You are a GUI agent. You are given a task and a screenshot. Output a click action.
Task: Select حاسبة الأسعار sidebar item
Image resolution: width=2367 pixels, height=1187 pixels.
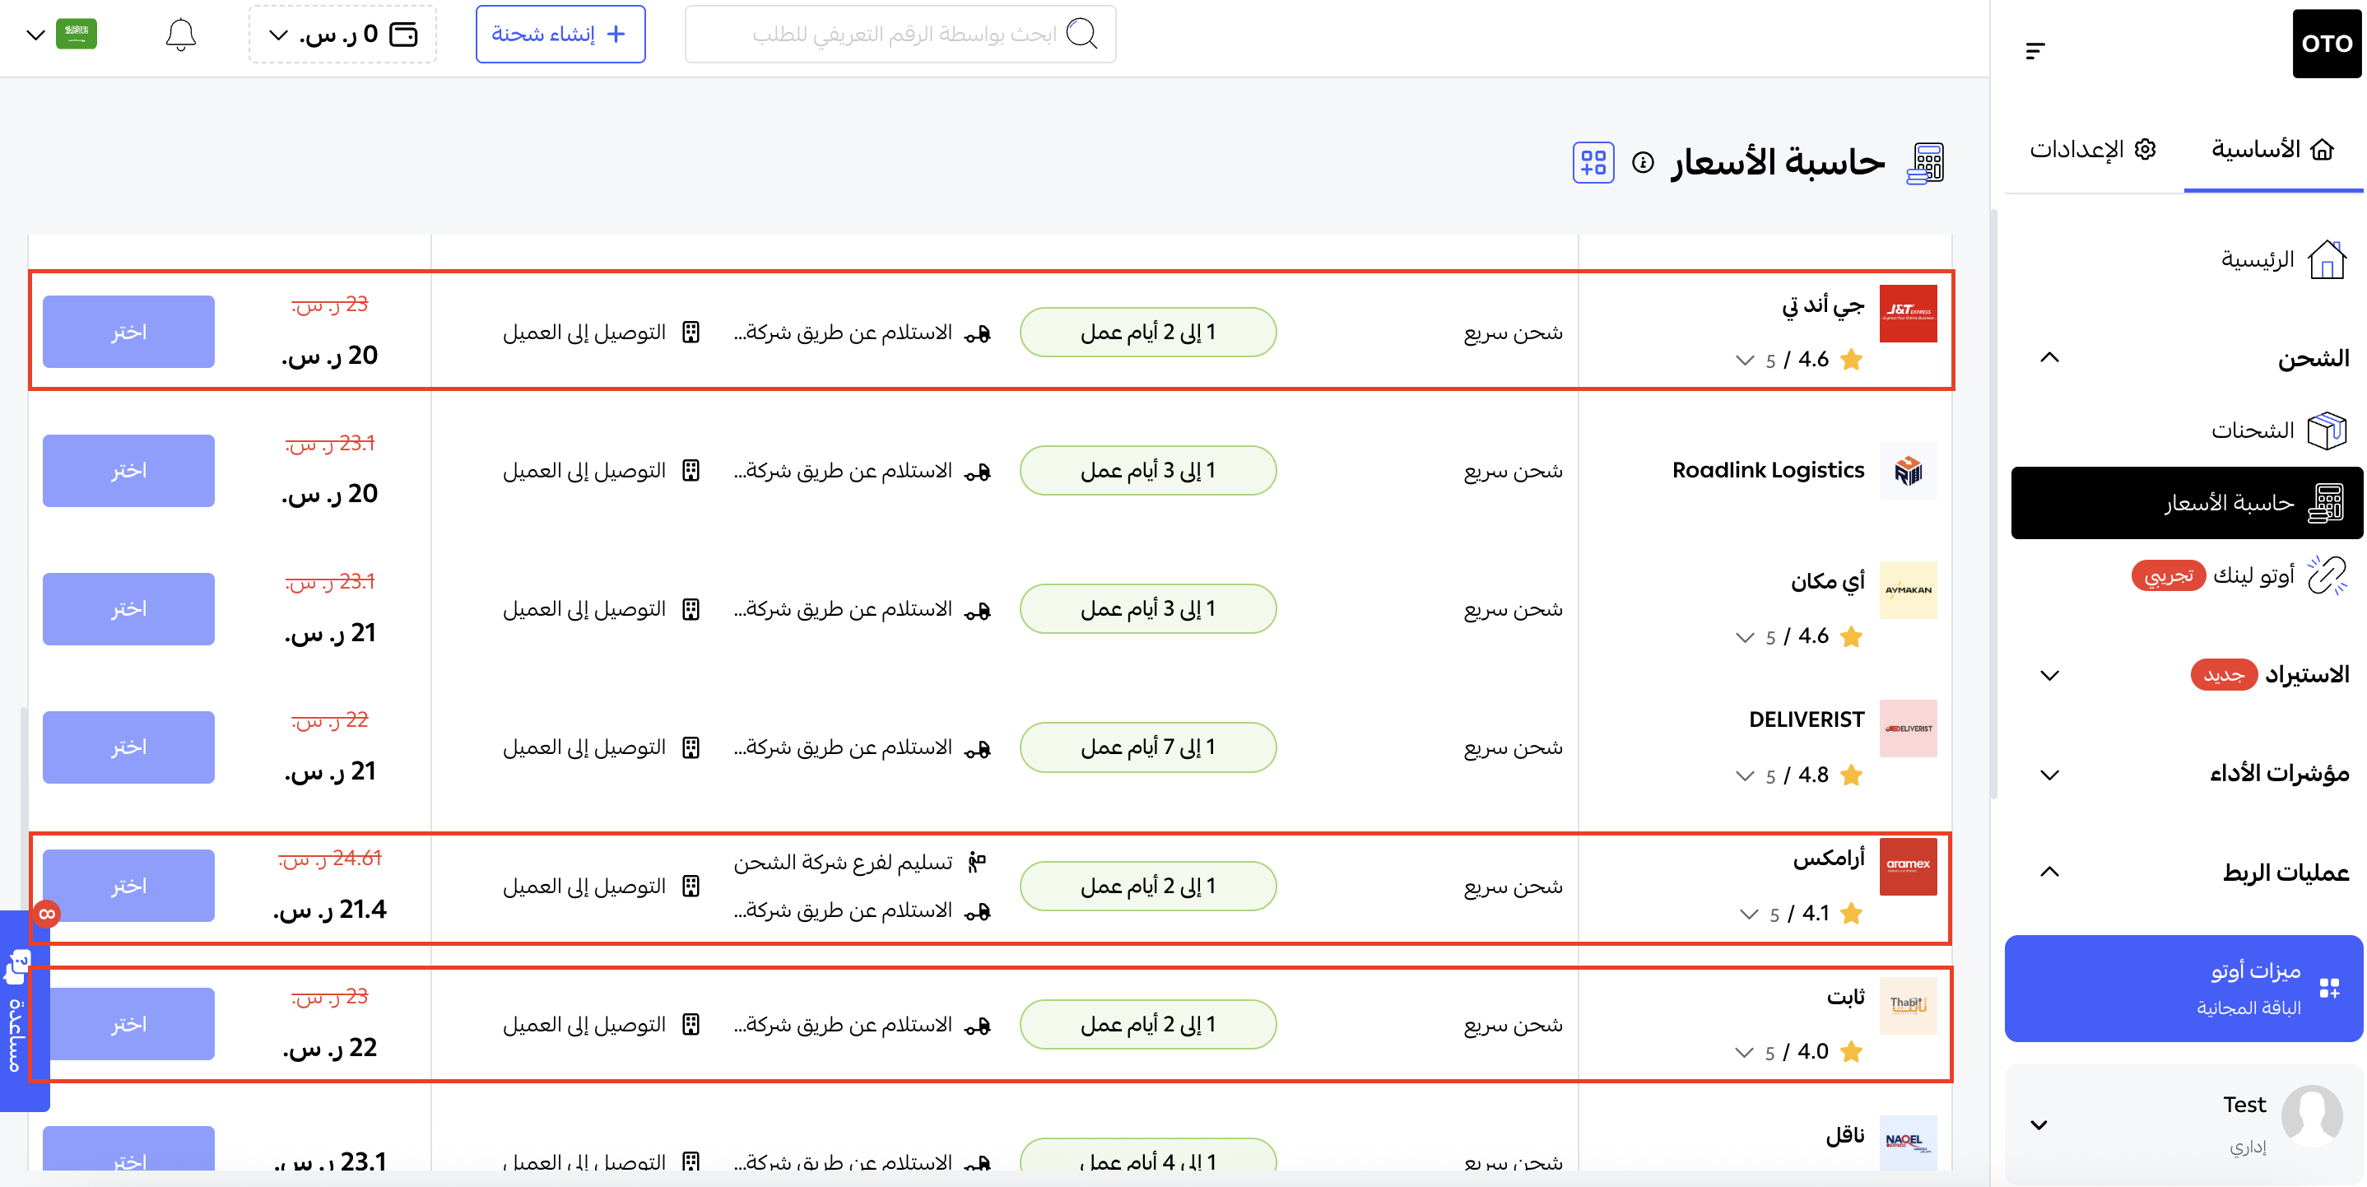2186,503
